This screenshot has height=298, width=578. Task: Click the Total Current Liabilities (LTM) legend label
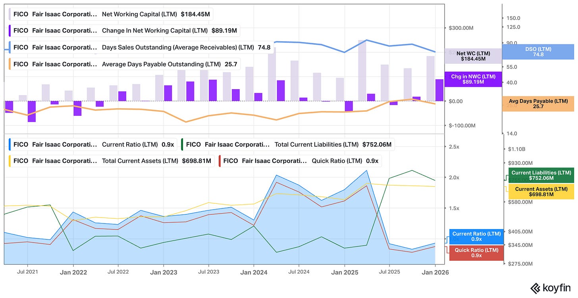(317, 145)
